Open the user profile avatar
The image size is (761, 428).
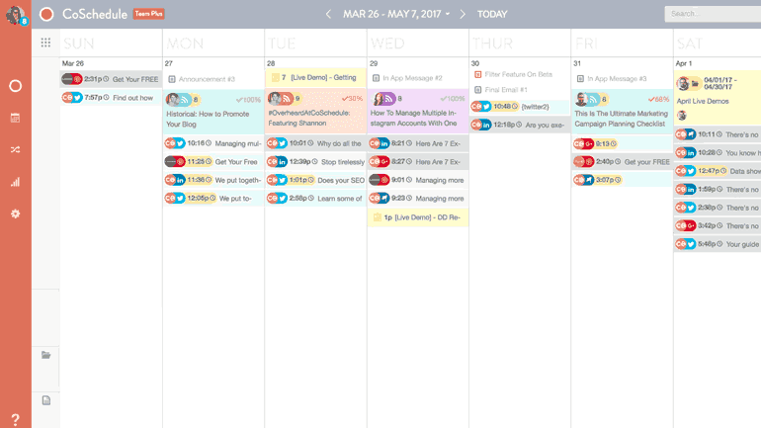pos(14,14)
